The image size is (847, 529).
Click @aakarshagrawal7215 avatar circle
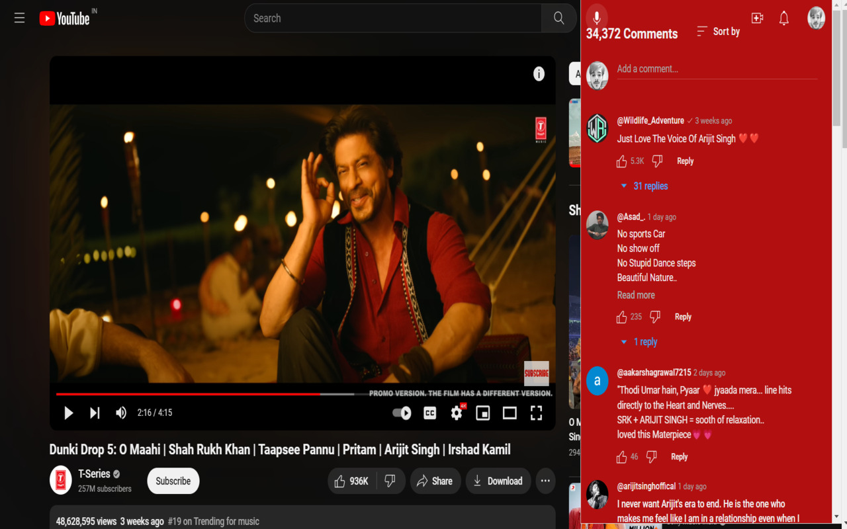click(x=597, y=381)
